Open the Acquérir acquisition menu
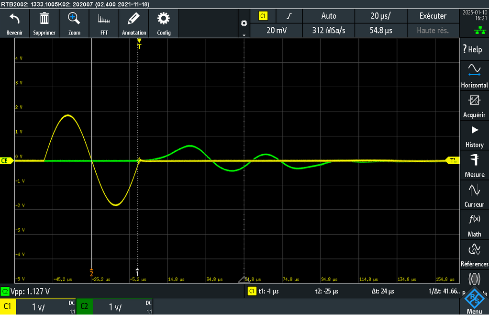The height and width of the screenshot is (315, 489). coord(474,105)
